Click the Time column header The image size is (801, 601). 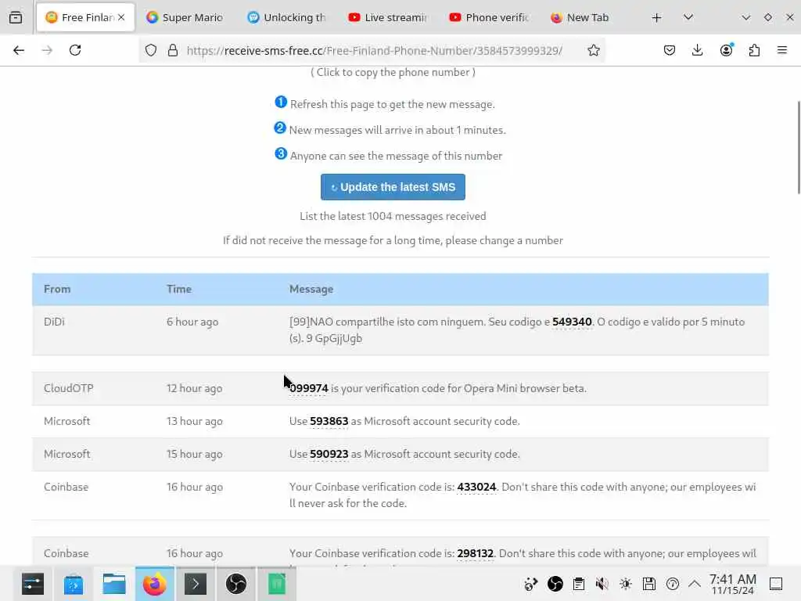coord(179,290)
